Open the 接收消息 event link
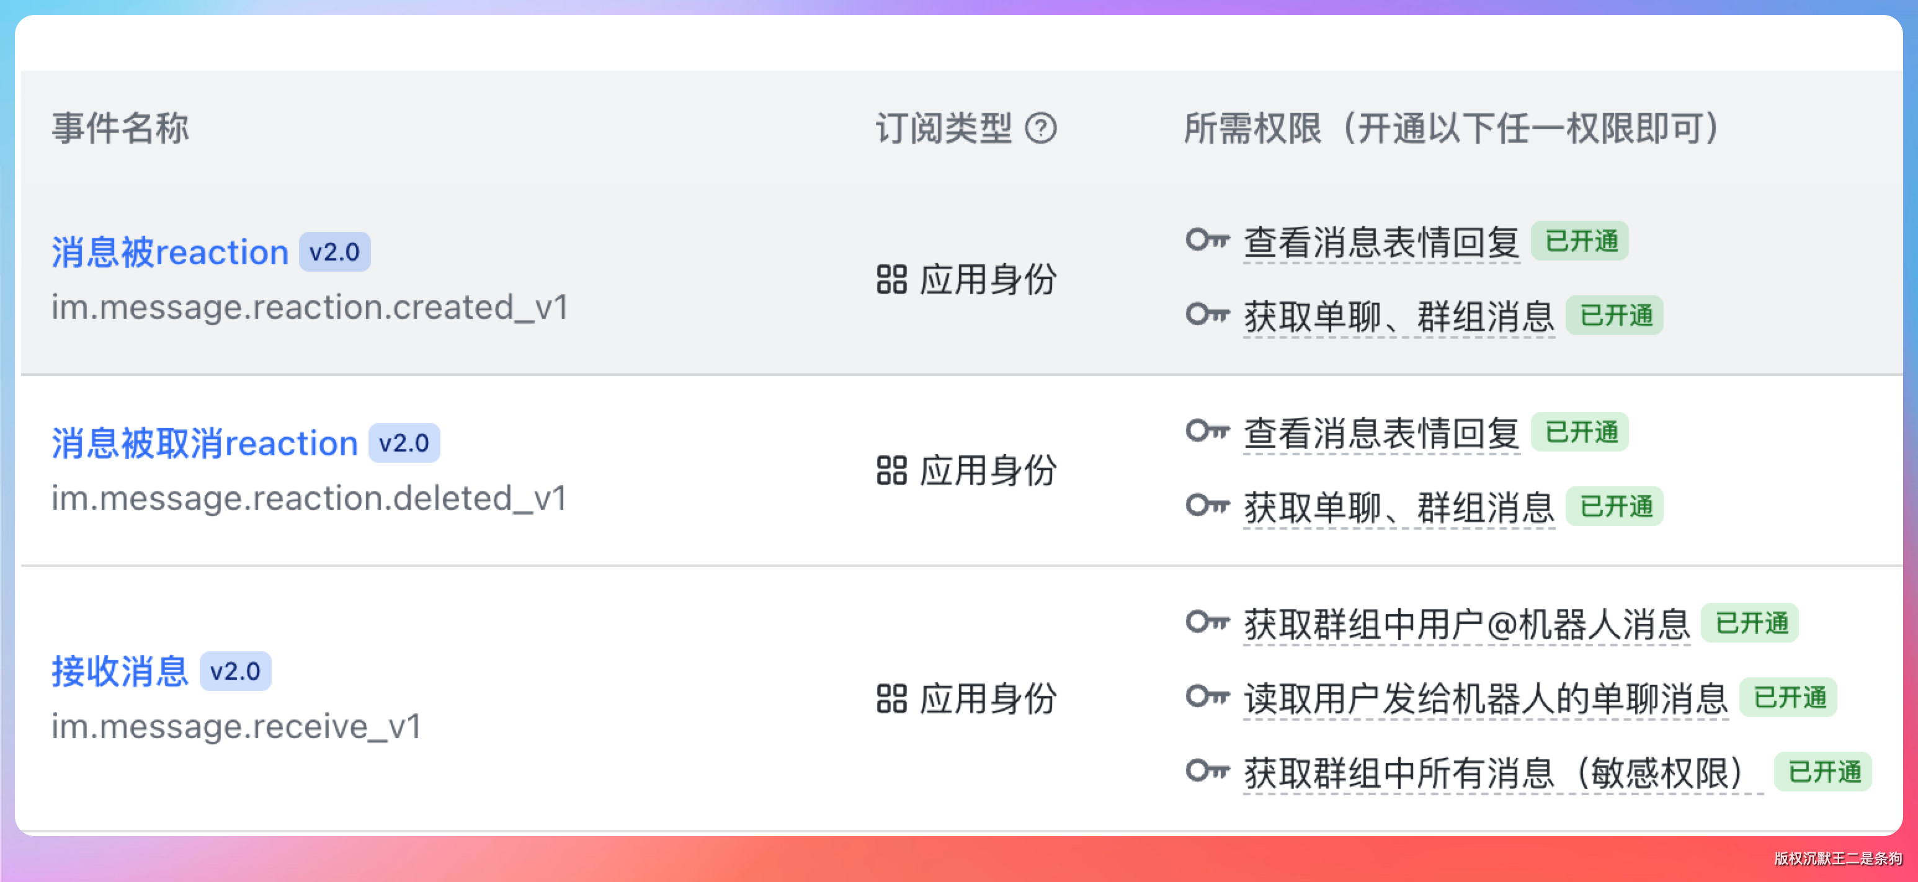Viewport: 1918px width, 882px height. pyautogui.click(x=120, y=671)
